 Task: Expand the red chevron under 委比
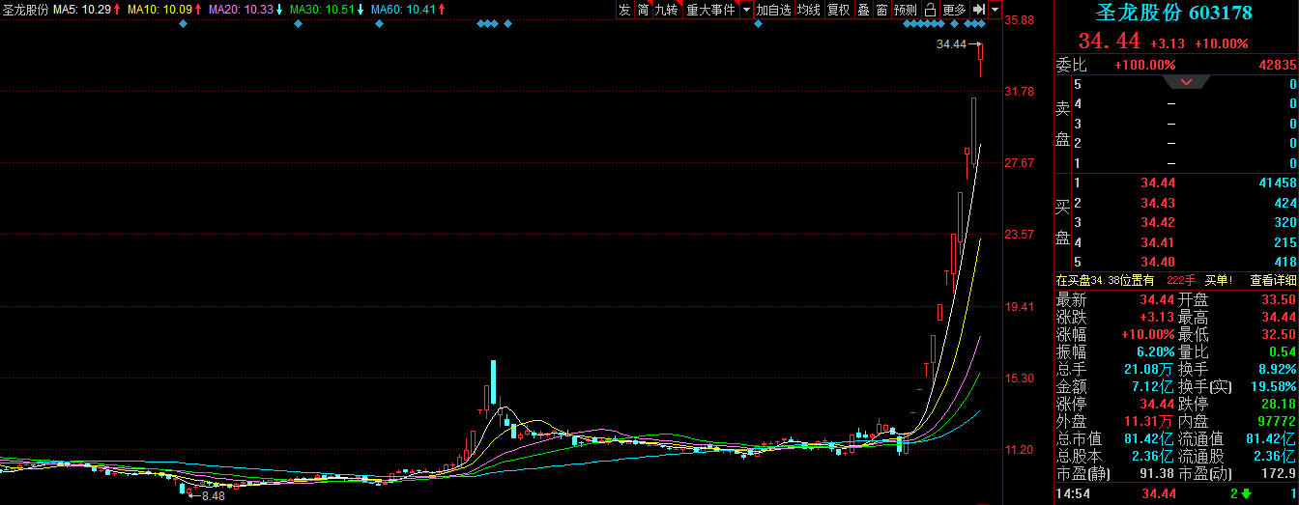pyautogui.click(x=1187, y=82)
